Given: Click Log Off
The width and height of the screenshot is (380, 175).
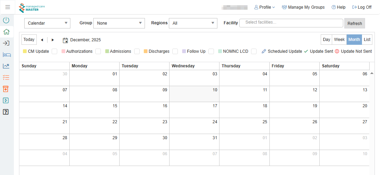Looking at the screenshot, I should (x=362, y=7).
